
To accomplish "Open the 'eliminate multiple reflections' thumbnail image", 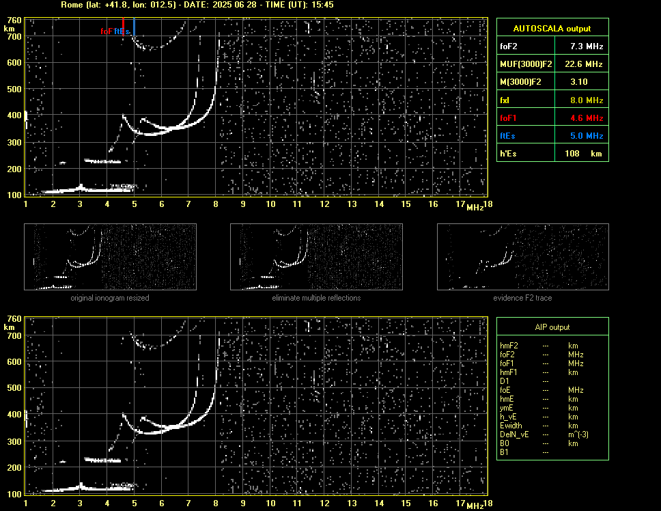I will pyautogui.click(x=317, y=257).
